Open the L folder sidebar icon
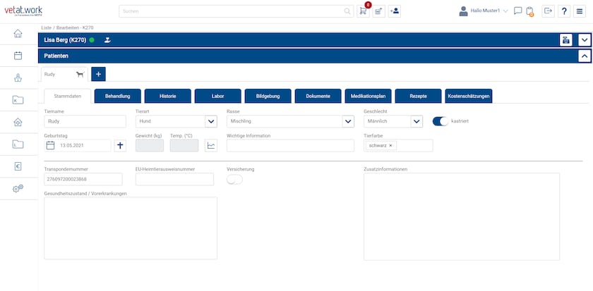593x291 pixels. tap(18, 144)
